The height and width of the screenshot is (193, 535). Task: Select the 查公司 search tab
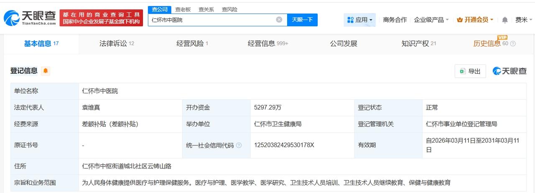[160, 9]
